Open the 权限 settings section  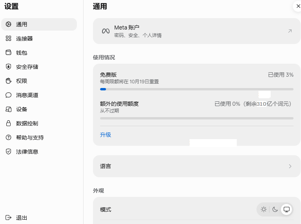[x=39, y=81]
